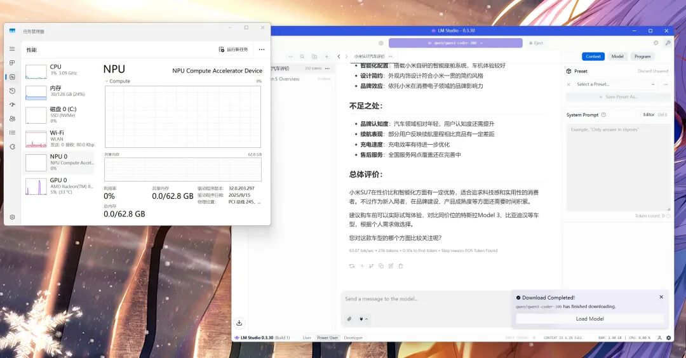Open Users page icon in Task Manager
686x358 pixels.
[12, 119]
